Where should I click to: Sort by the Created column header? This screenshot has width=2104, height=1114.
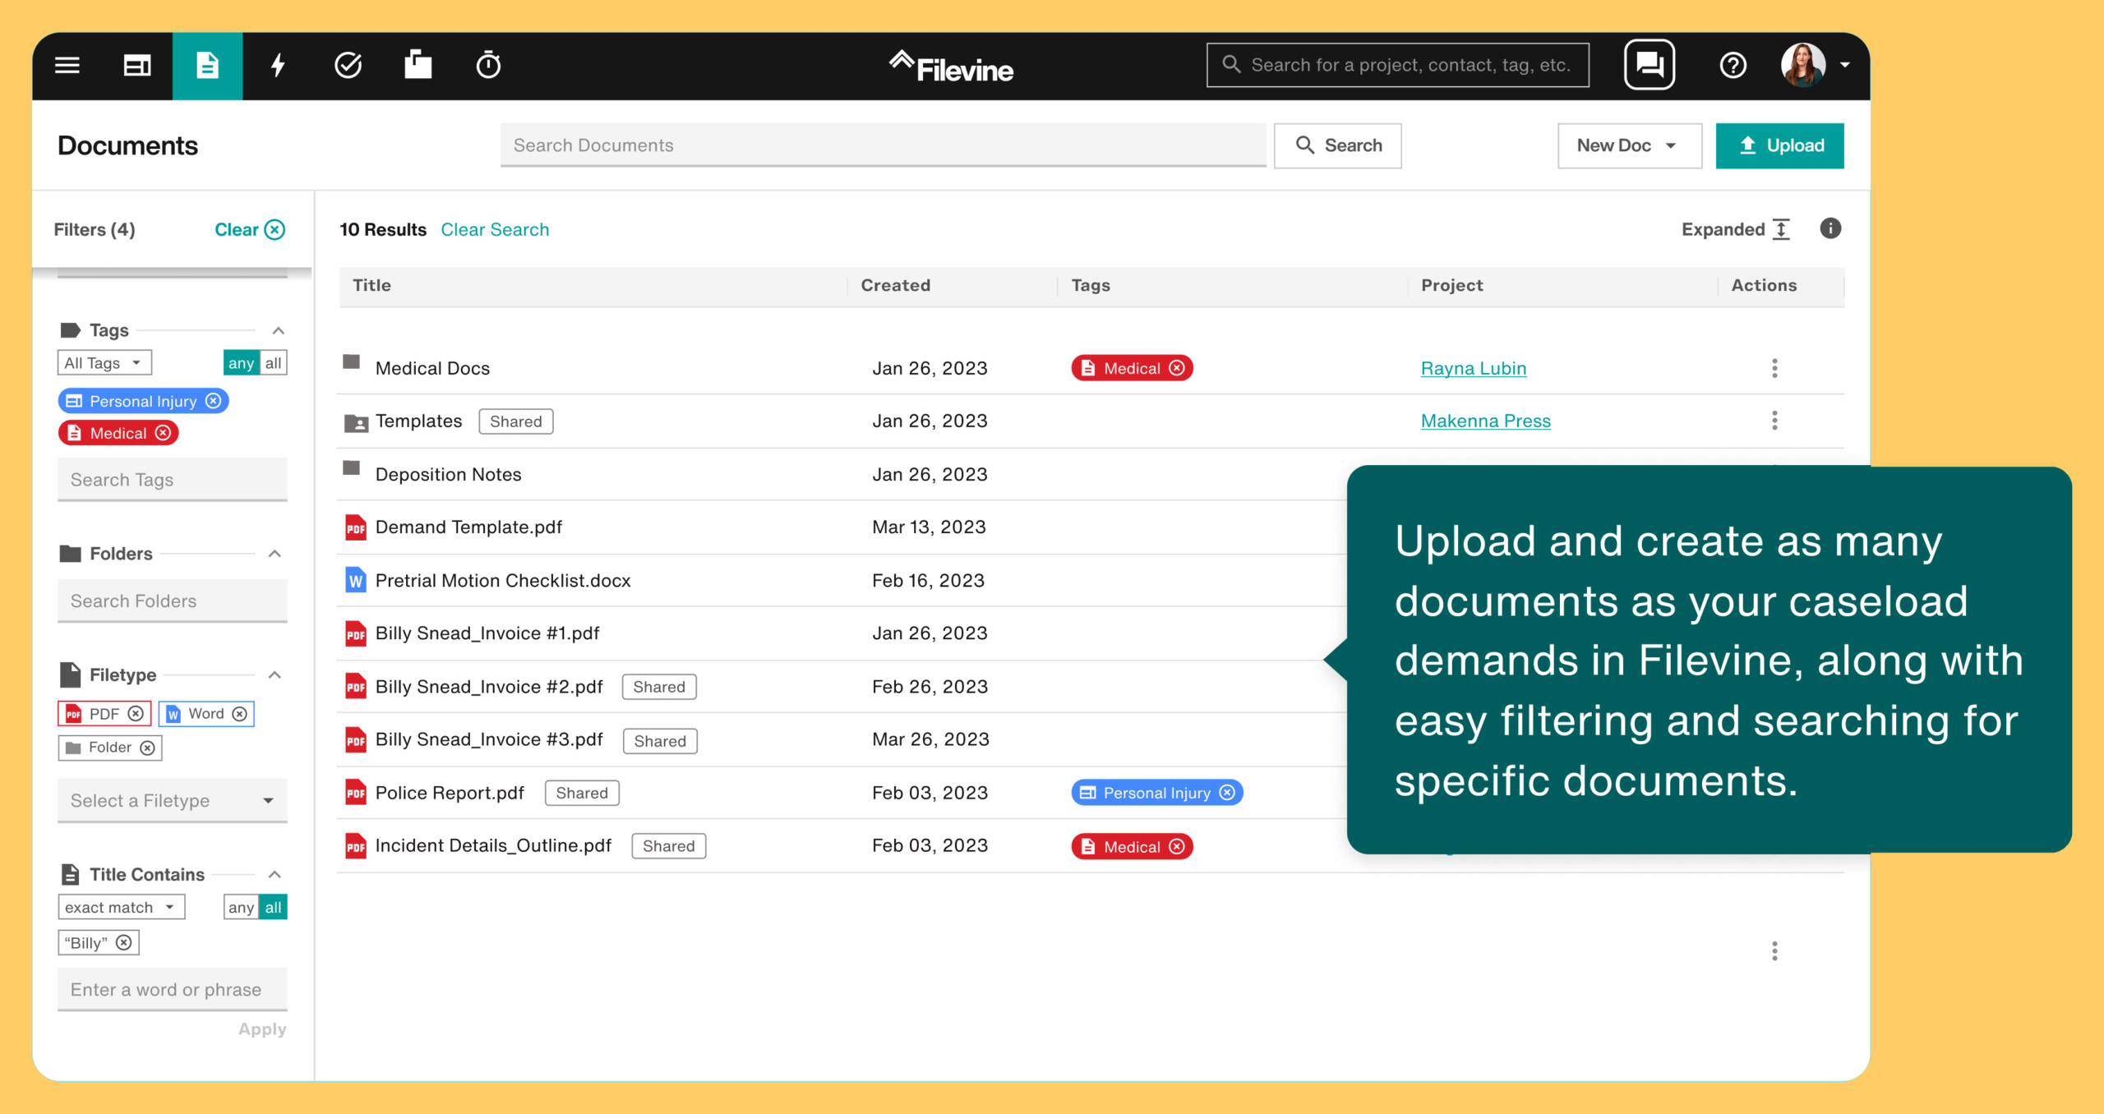895,285
